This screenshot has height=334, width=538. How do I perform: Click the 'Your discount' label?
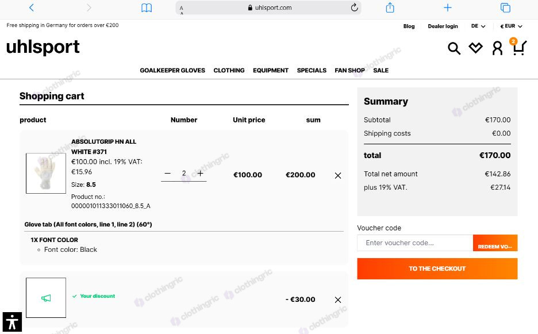click(x=98, y=296)
